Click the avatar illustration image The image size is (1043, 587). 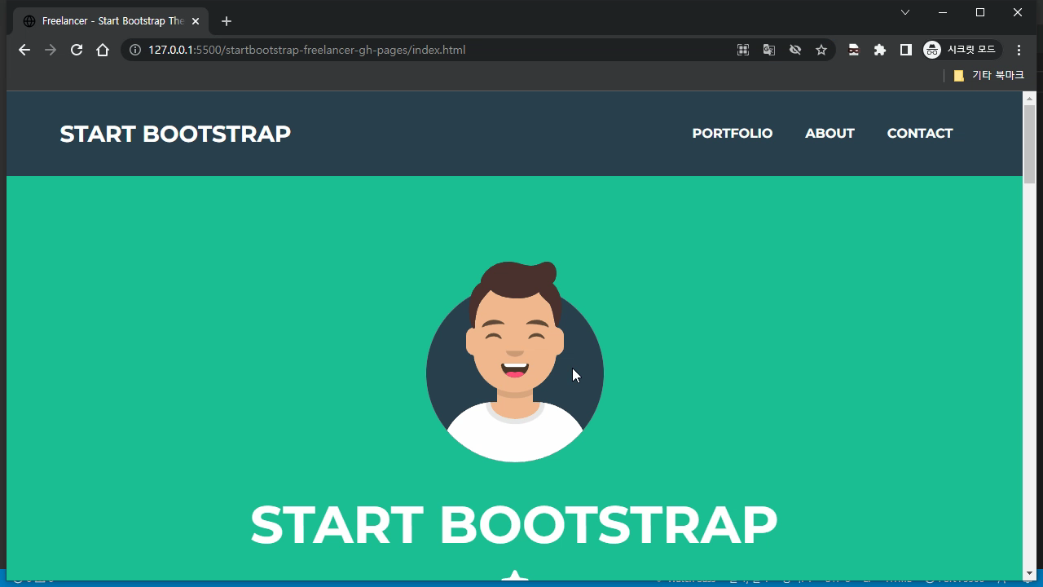(x=515, y=362)
